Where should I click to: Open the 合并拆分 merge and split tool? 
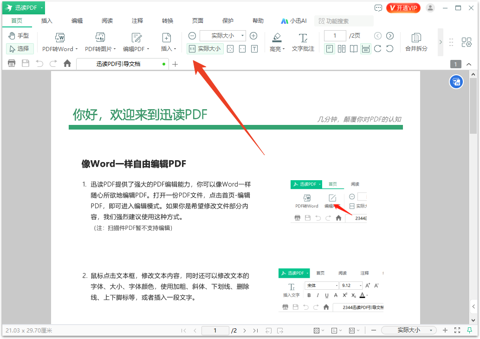[416, 42]
